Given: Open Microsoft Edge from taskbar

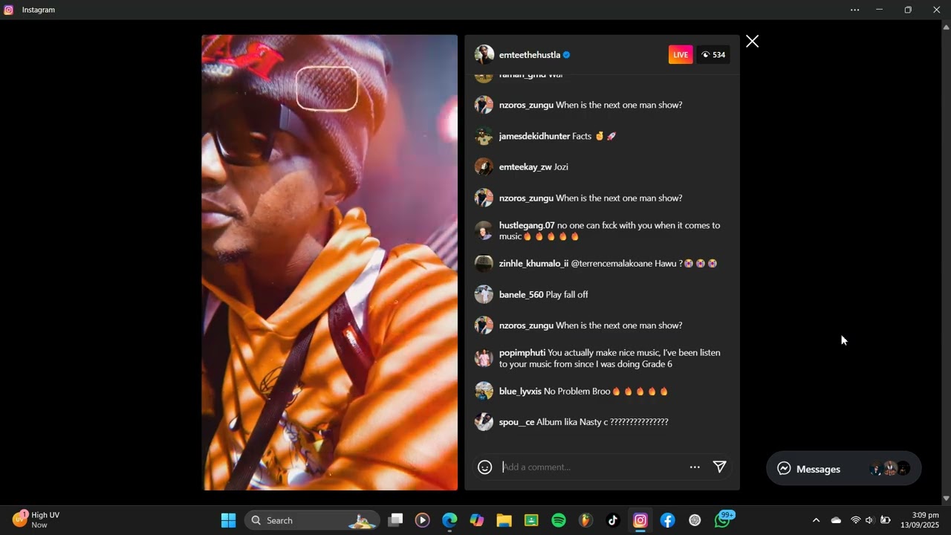Looking at the screenshot, I should point(449,520).
